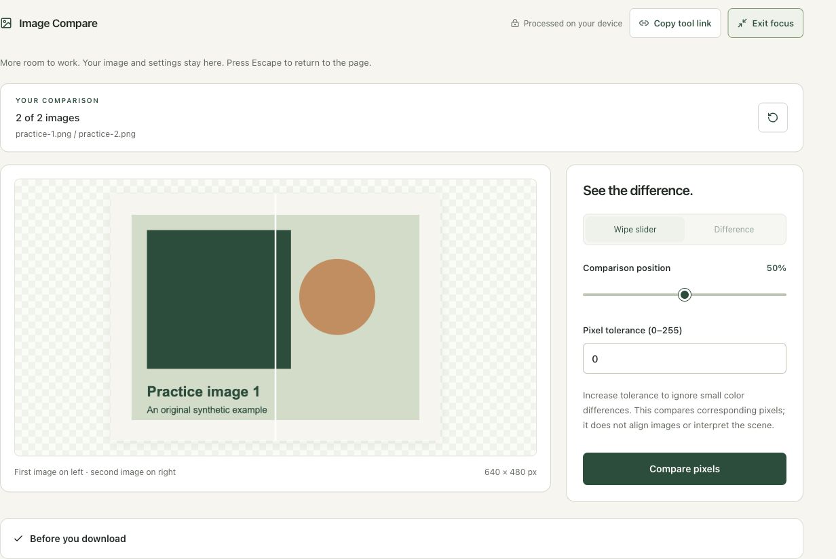The image size is (836, 559).
Task: Click the comparison image preview
Action: pyautogui.click(x=275, y=317)
